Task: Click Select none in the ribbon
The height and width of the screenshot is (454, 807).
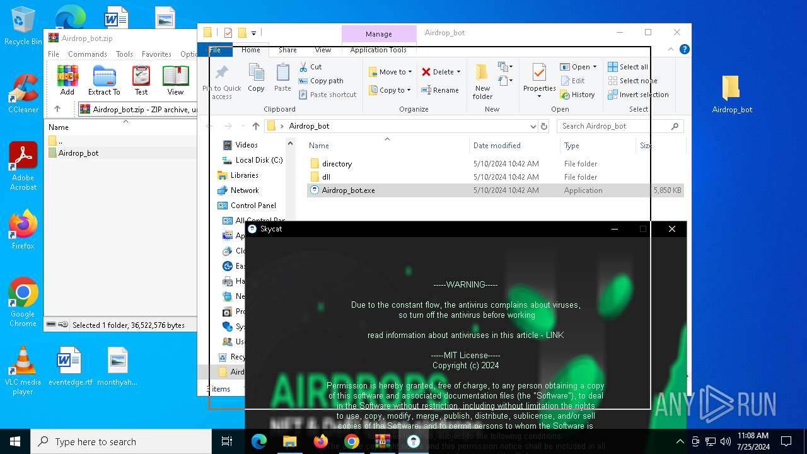Action: 632,81
